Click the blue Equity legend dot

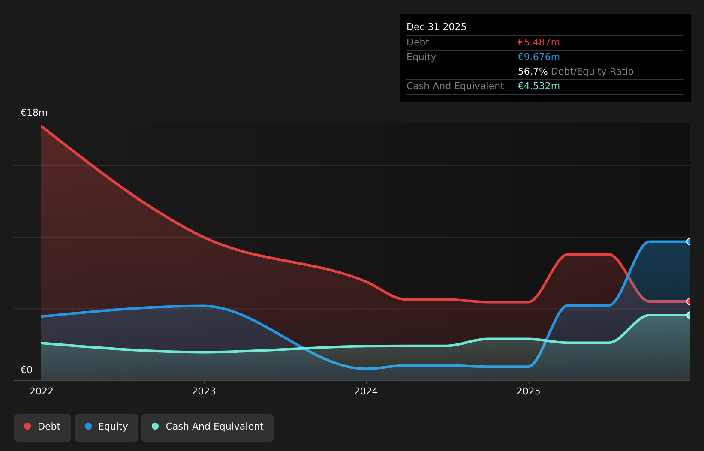coord(88,426)
